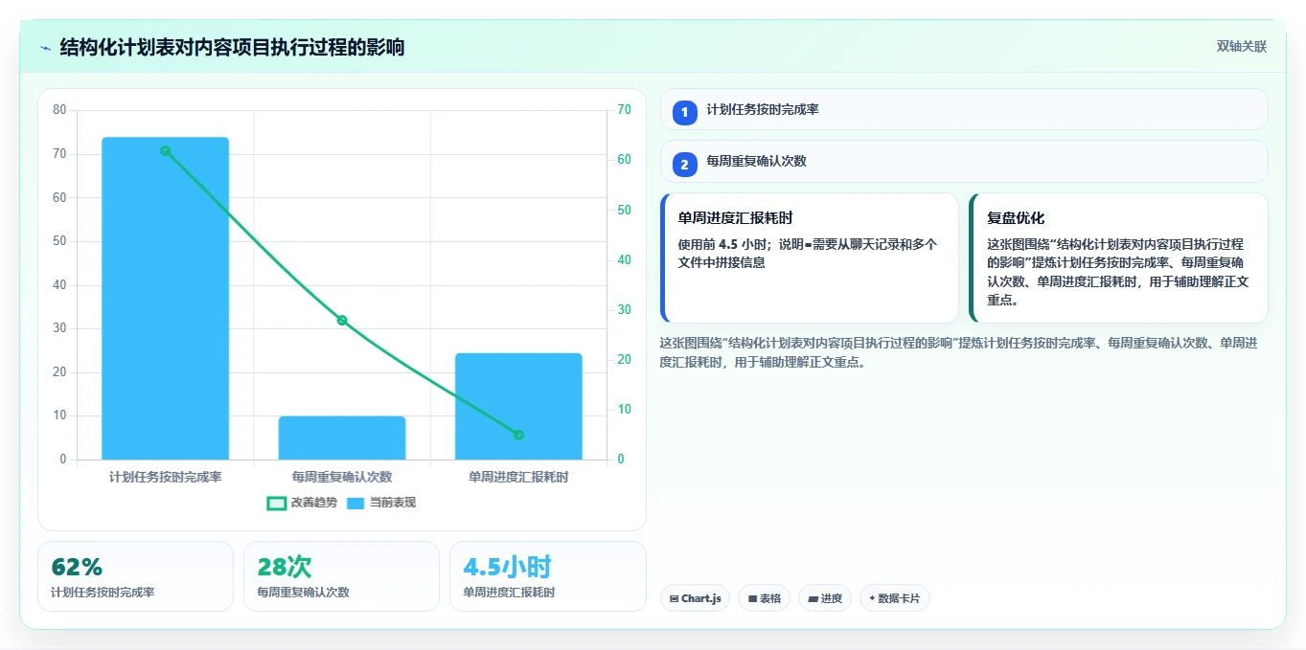
Task: Click the icon inside the Chart.js tag
Action: [675, 598]
